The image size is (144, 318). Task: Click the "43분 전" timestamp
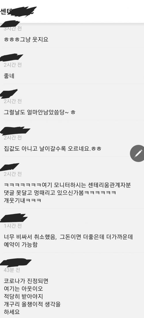click(12, 270)
